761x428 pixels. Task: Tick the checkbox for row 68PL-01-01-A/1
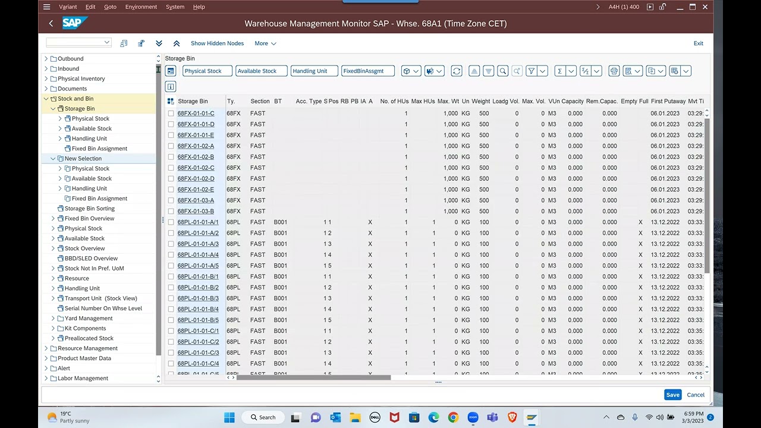[171, 222]
